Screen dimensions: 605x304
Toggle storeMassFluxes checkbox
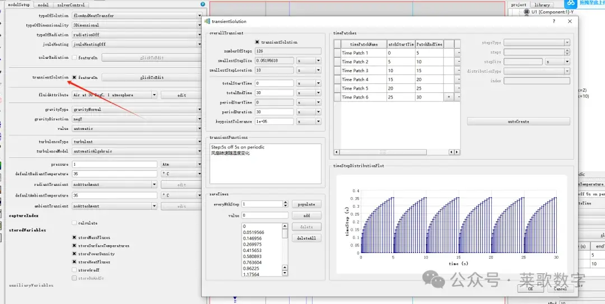74,237
